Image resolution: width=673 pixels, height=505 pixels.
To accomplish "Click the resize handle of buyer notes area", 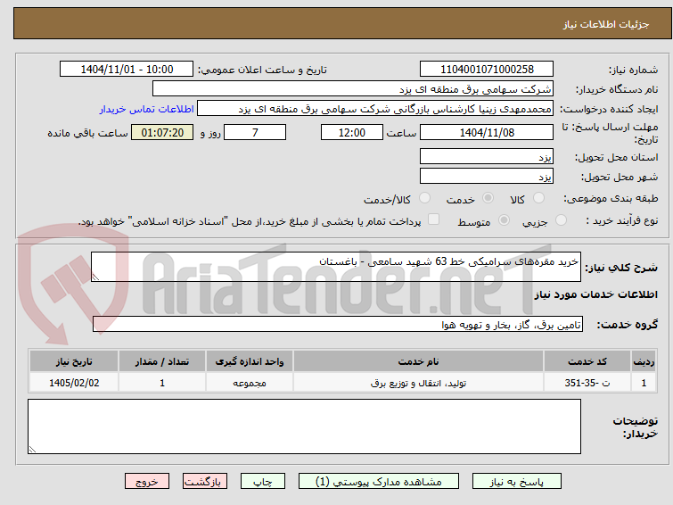I will pos(32,450).
